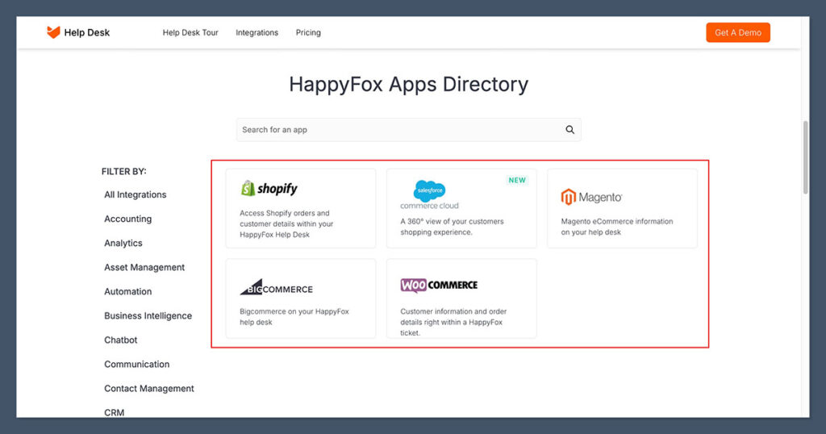Screen dimensions: 826x434
Task: Click the Help Desk brand text
Action: (x=87, y=32)
